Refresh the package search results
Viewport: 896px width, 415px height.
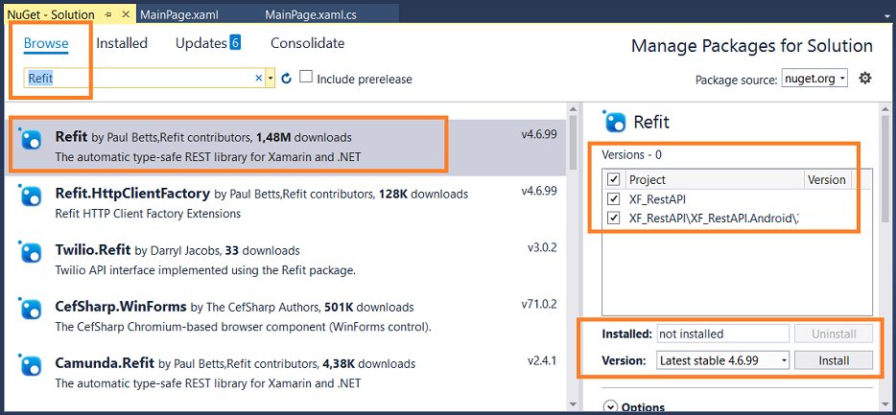click(x=287, y=78)
